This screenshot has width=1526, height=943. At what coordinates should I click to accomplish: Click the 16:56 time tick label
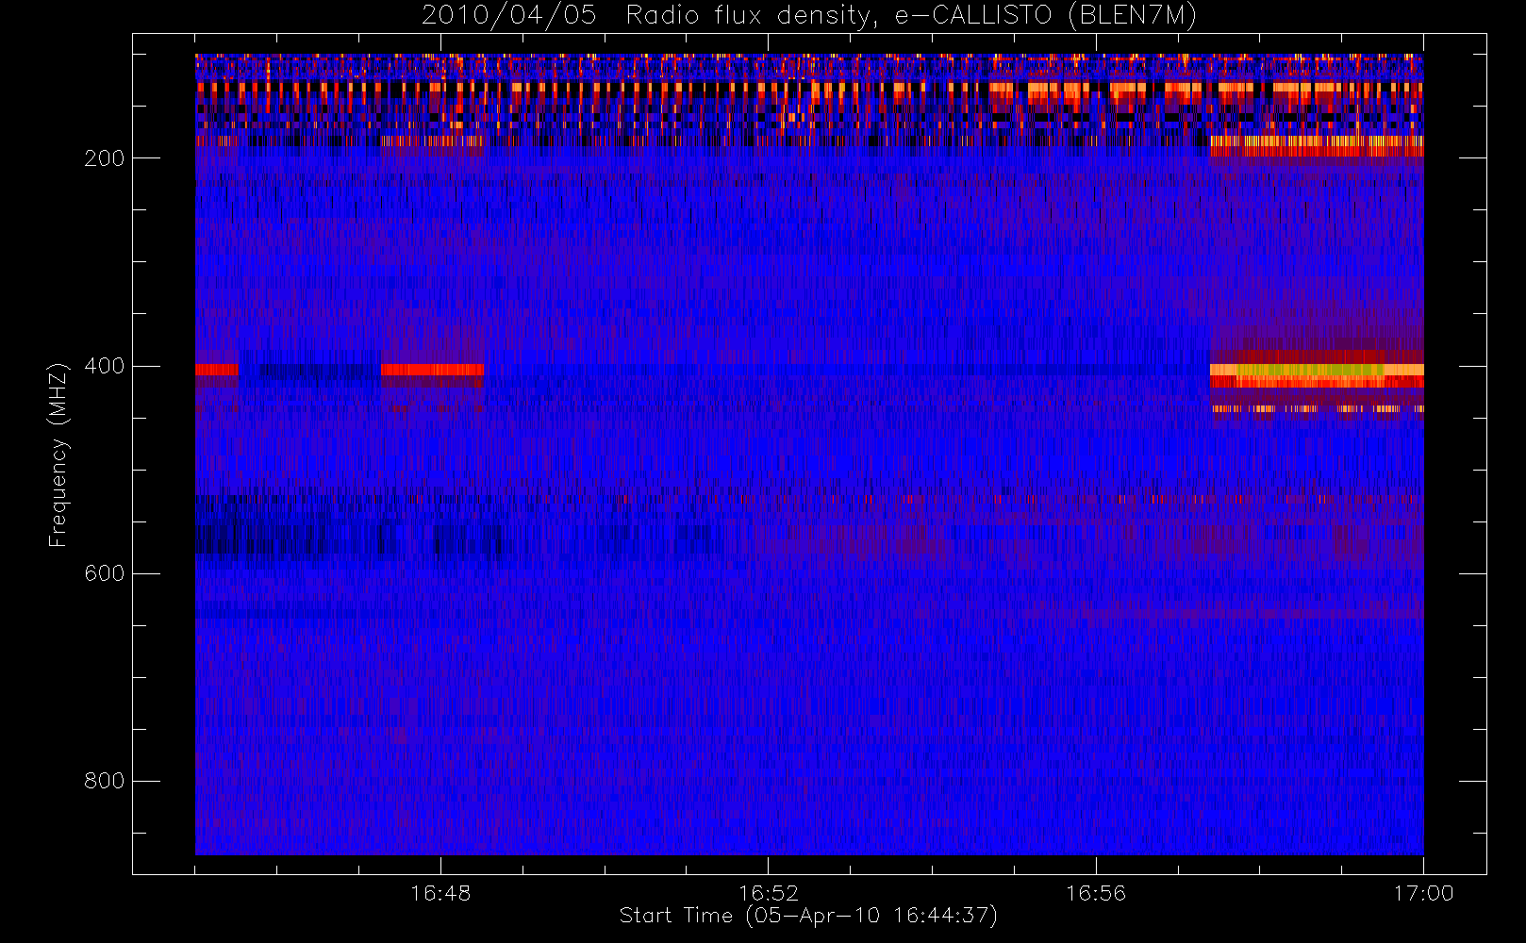1096,893
